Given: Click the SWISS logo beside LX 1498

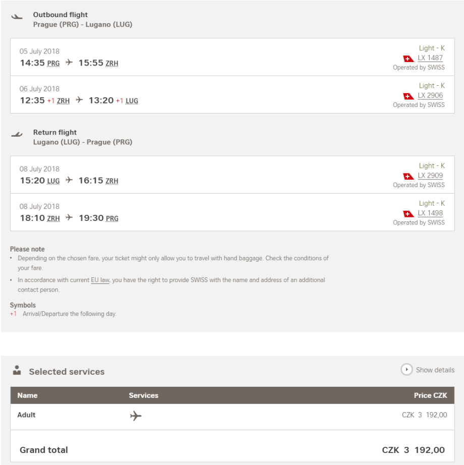Looking at the screenshot, I should pyautogui.click(x=409, y=213).
